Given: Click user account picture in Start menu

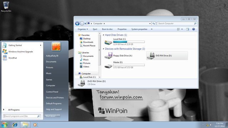Looking at the screenshot, I should (56, 47).
